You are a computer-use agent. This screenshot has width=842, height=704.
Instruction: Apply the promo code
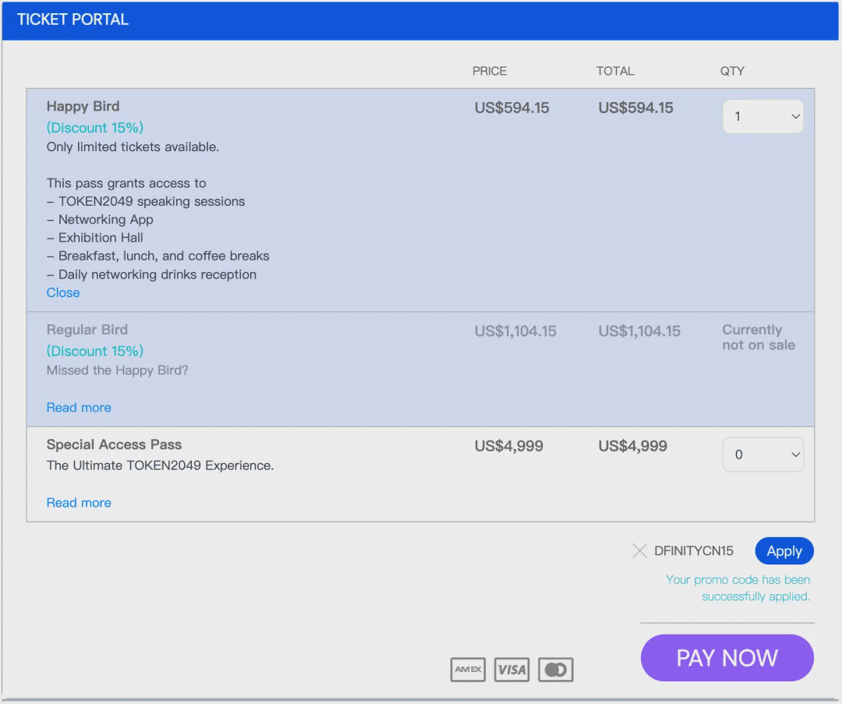pos(784,550)
